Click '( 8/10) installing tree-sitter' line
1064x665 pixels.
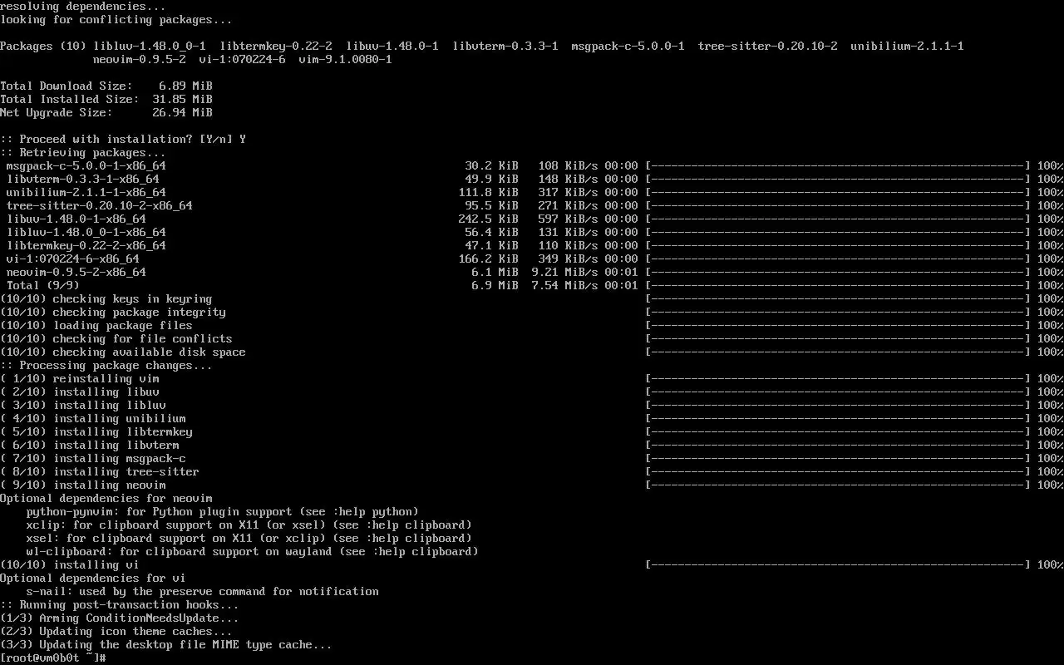(x=100, y=471)
